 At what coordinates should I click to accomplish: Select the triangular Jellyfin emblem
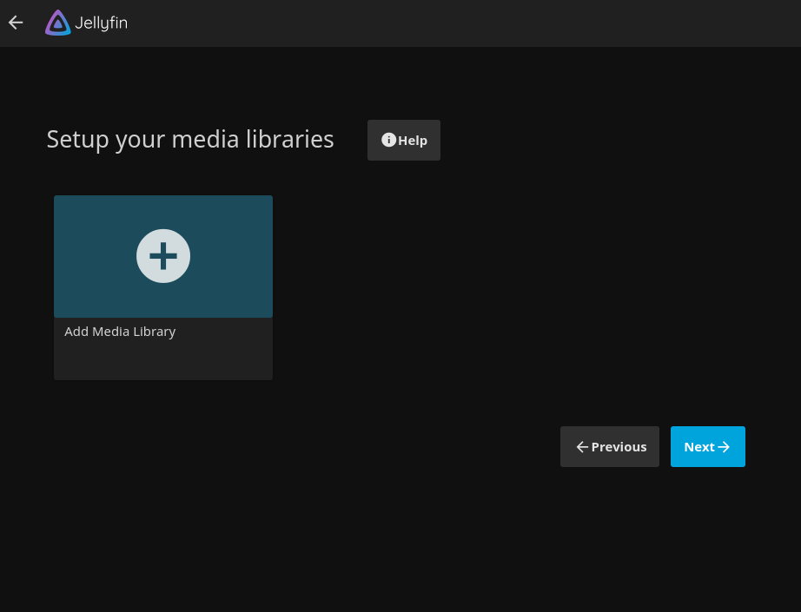click(x=56, y=23)
